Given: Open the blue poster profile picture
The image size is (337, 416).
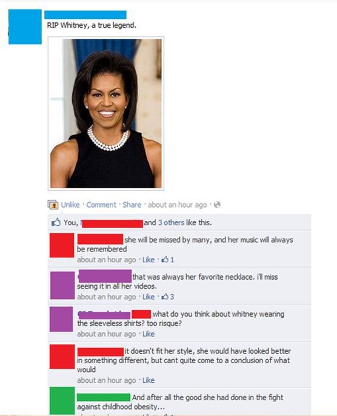Looking at the screenshot, I should [25, 27].
